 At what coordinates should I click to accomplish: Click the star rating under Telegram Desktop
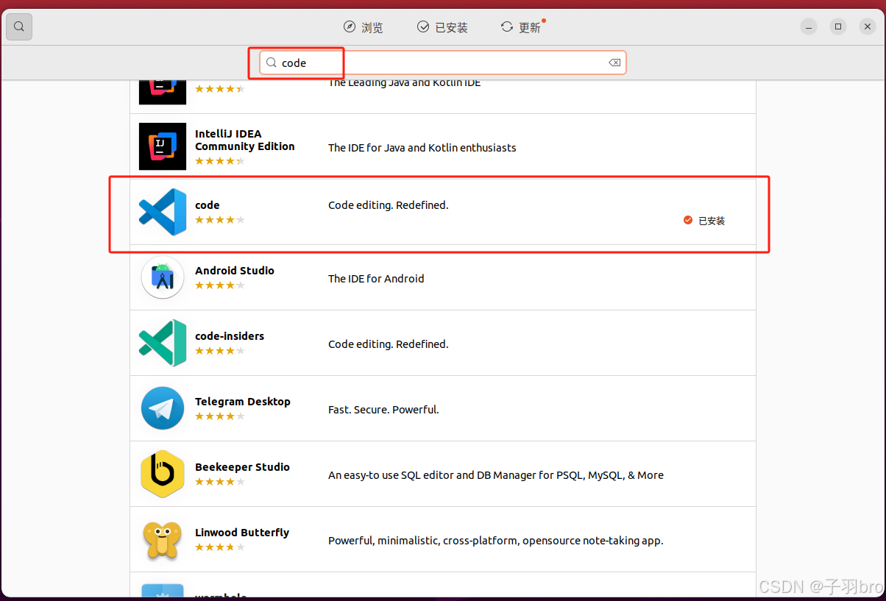pyautogui.click(x=220, y=416)
